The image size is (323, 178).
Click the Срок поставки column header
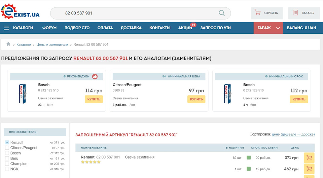(x=264, y=148)
